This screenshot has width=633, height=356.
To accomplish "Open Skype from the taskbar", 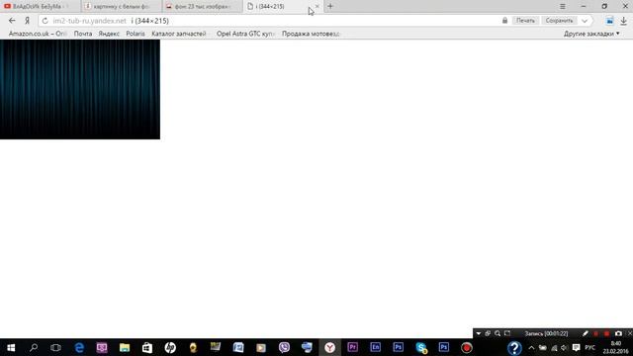I will (x=421, y=347).
